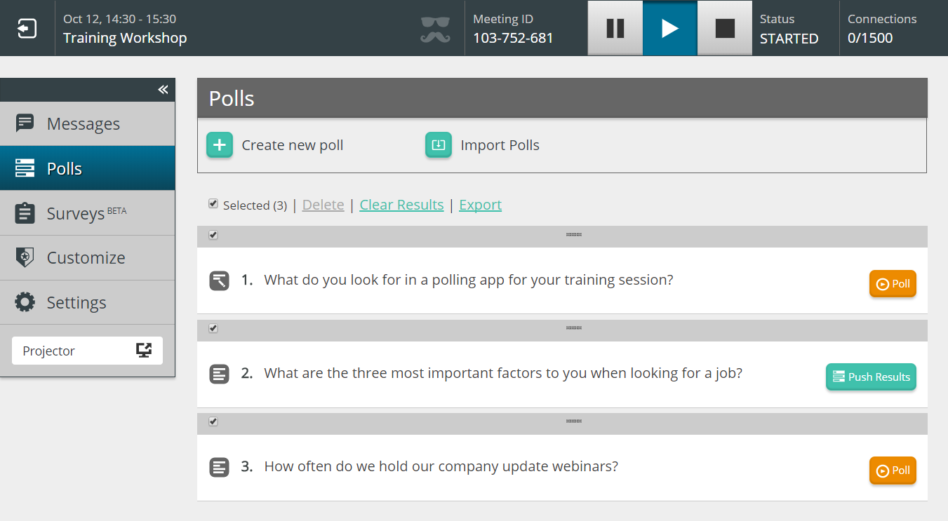Click the Settings gear icon in the sidebar
This screenshot has height=521, width=948.
(25, 302)
